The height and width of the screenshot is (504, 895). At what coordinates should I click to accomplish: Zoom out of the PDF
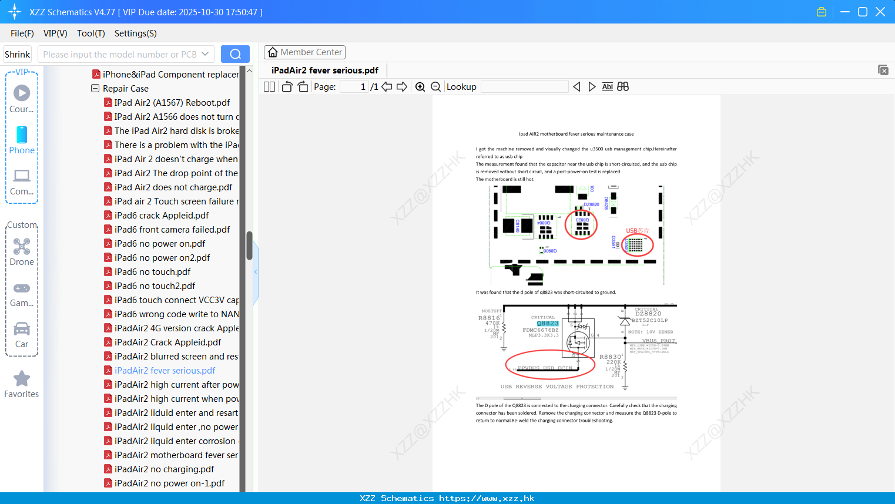[x=435, y=86]
